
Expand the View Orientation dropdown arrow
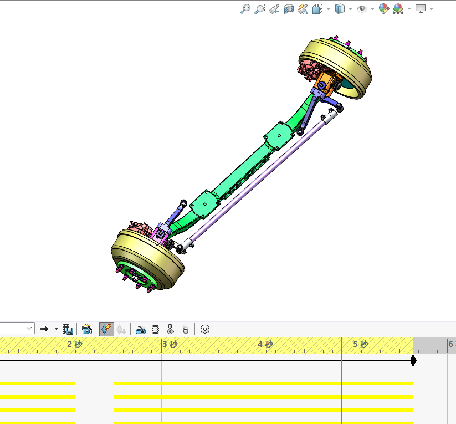[329, 9]
